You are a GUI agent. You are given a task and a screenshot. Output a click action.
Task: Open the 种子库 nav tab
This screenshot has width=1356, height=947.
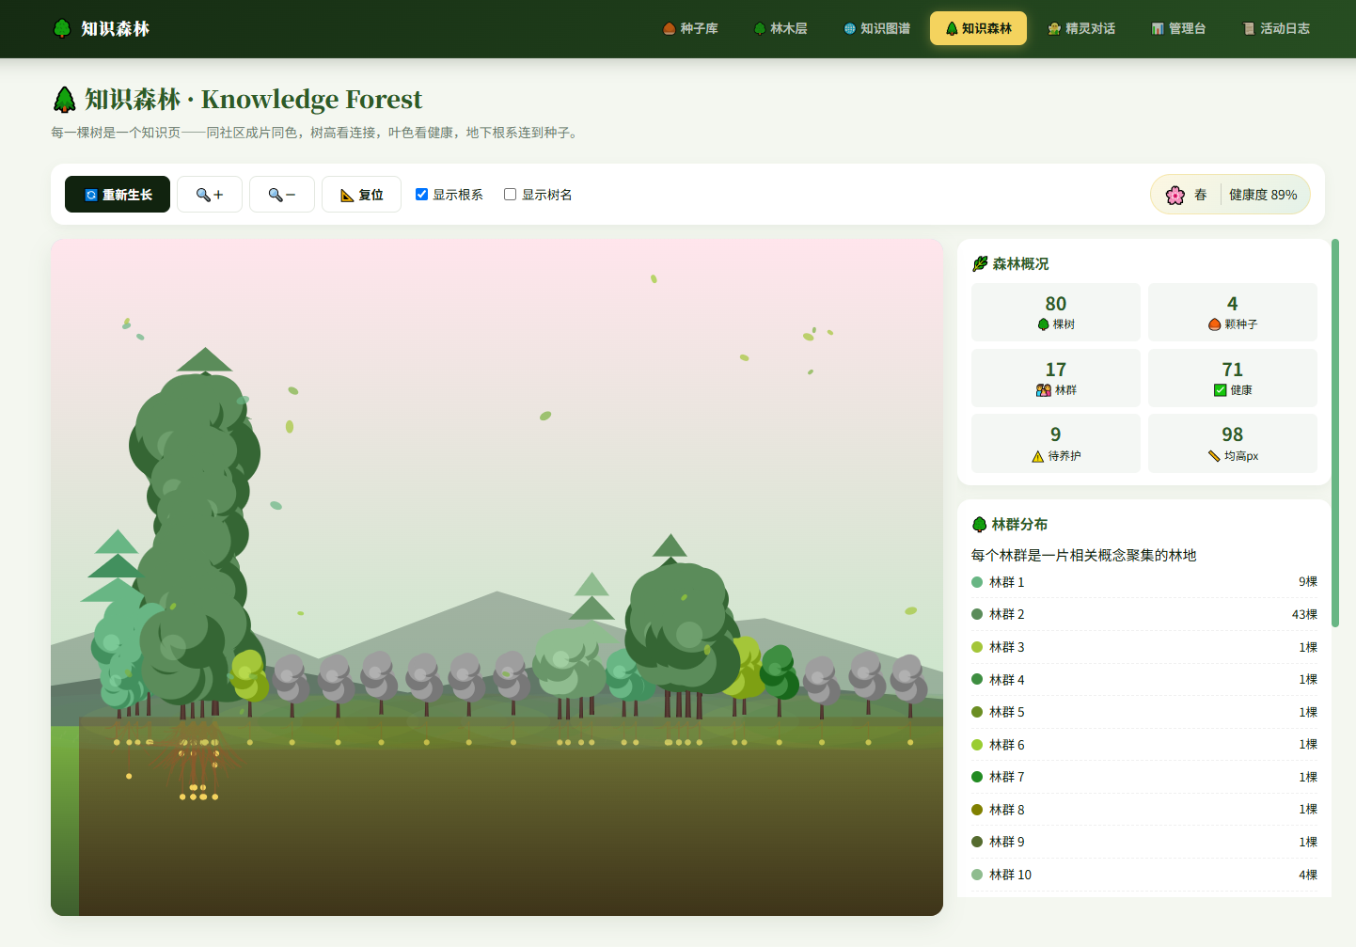[x=690, y=28]
